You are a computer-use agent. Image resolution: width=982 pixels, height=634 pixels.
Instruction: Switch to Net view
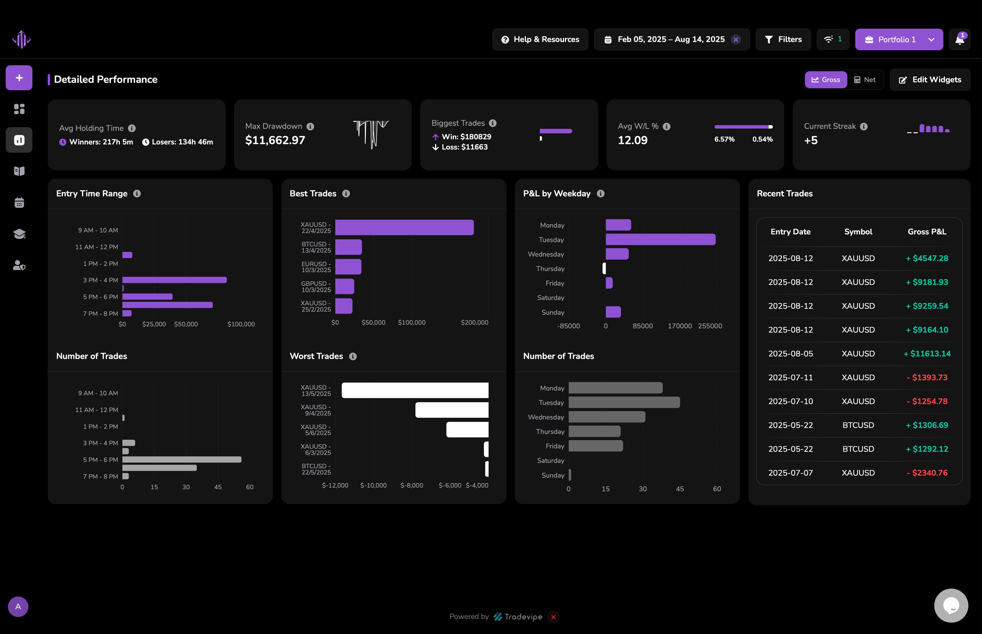pos(865,80)
